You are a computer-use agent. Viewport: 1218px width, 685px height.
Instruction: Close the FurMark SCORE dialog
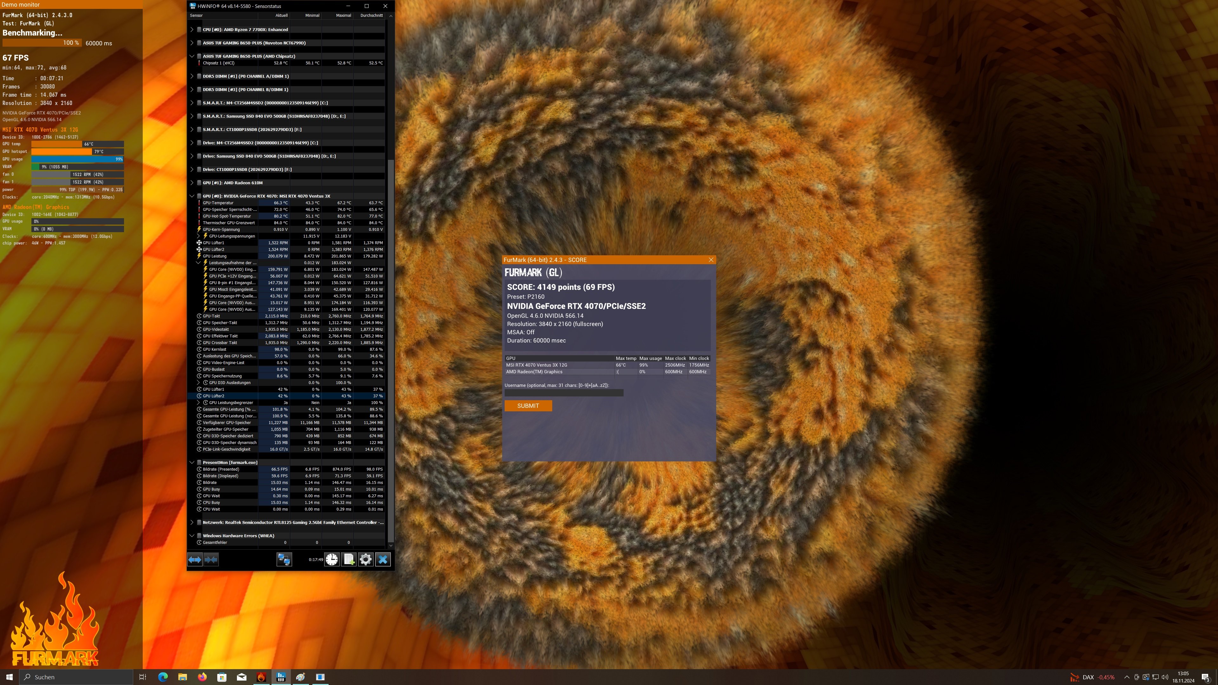pyautogui.click(x=710, y=259)
